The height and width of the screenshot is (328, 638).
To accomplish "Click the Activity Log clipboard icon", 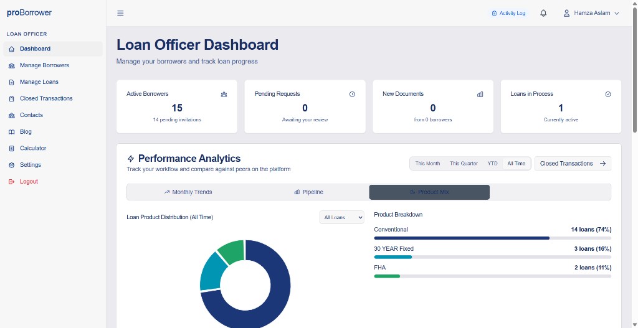I will coord(494,13).
